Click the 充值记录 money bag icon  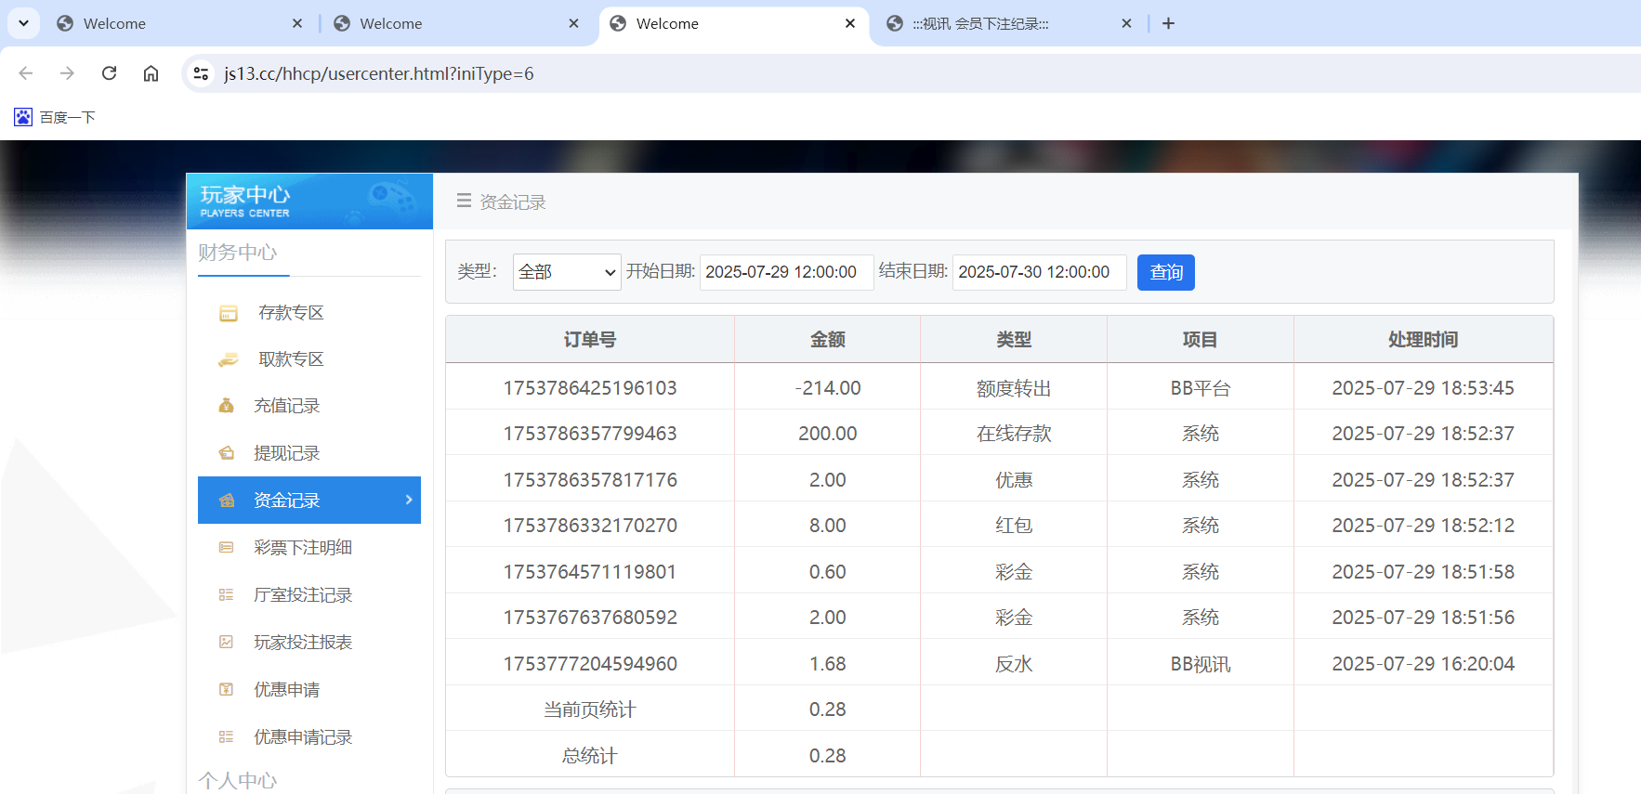(x=226, y=406)
